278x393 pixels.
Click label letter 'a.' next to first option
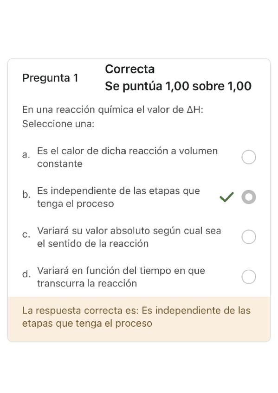26,155
